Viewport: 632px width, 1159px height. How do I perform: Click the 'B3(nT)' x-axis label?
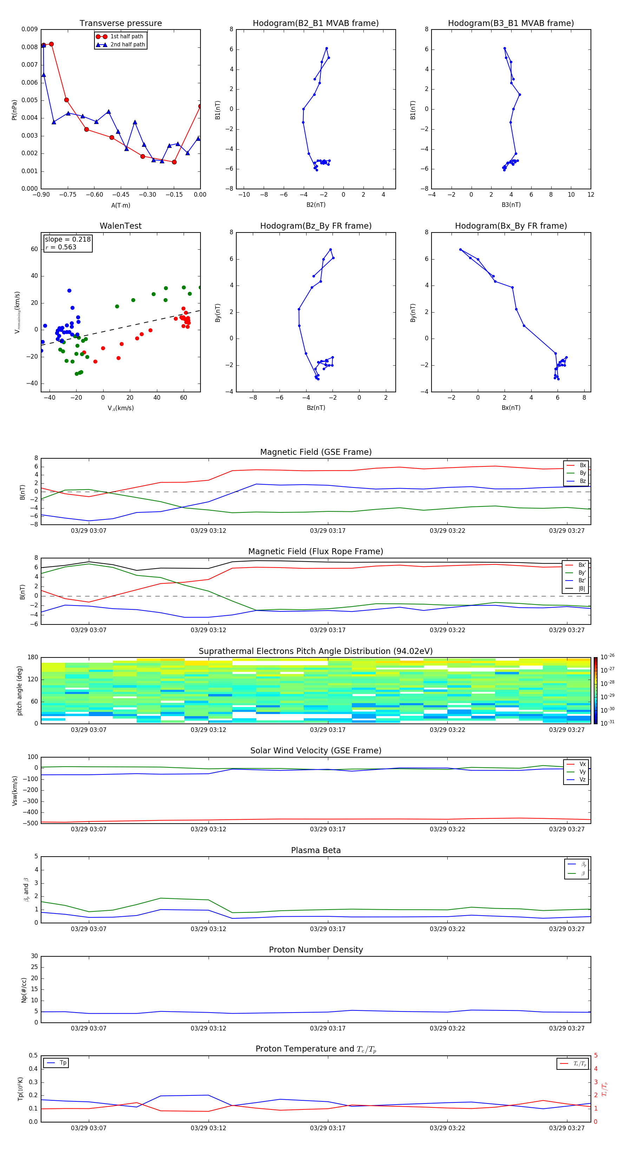[x=511, y=205]
